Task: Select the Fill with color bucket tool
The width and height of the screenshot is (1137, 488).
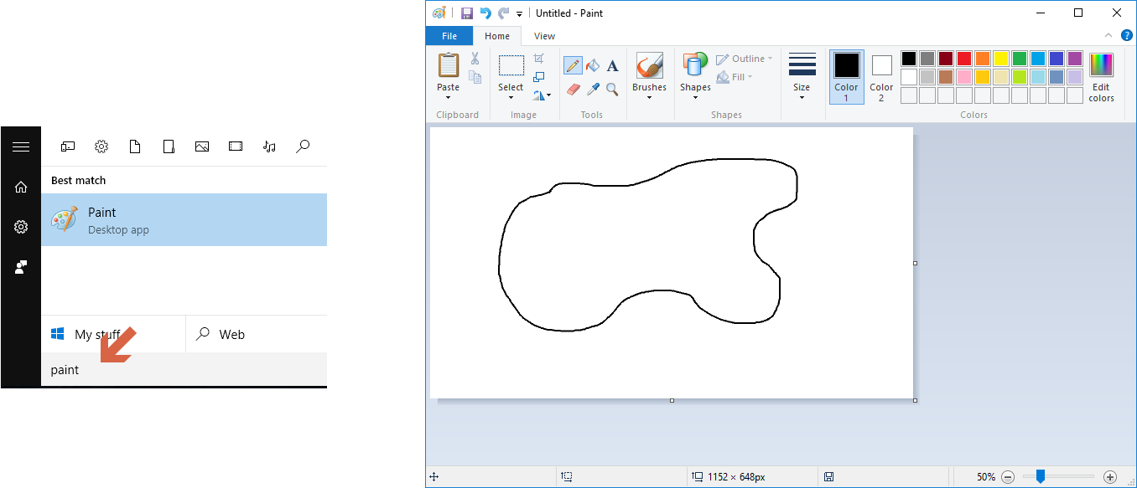Action: pyautogui.click(x=593, y=66)
